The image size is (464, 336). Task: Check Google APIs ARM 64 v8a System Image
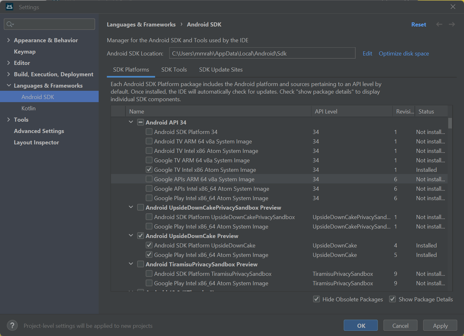149,179
